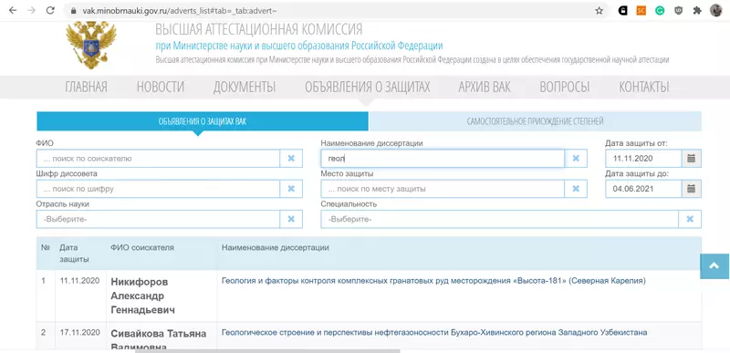Viewport: 730px width, 353px height.
Task: Open calendar for Дата защиты от
Action: (x=692, y=159)
